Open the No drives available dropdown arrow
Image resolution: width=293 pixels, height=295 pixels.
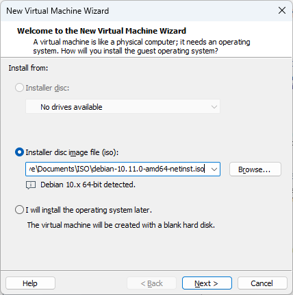point(214,107)
